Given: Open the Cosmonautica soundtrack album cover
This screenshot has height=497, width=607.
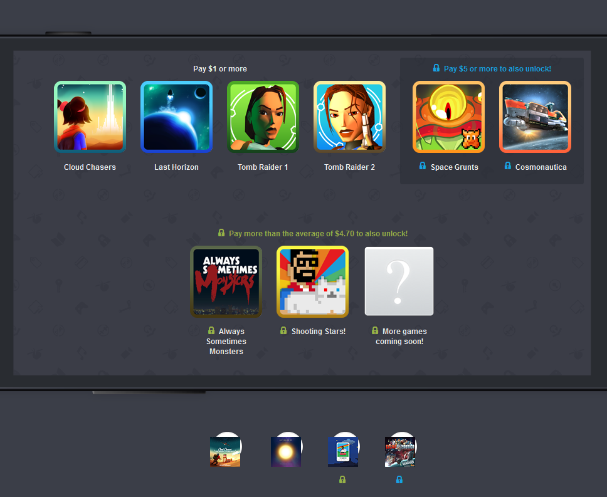Looking at the screenshot, I should click(x=400, y=452).
